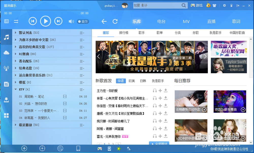Open the download manager sidebar icon

click(x=6, y=100)
